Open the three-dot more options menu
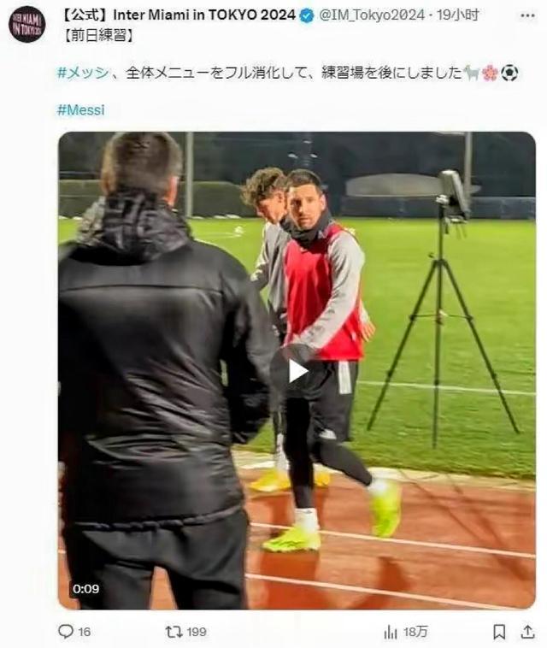 point(527,15)
